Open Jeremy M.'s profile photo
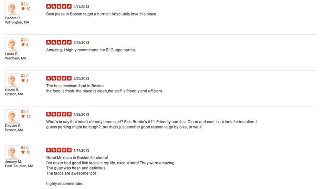 click(12, 152)
